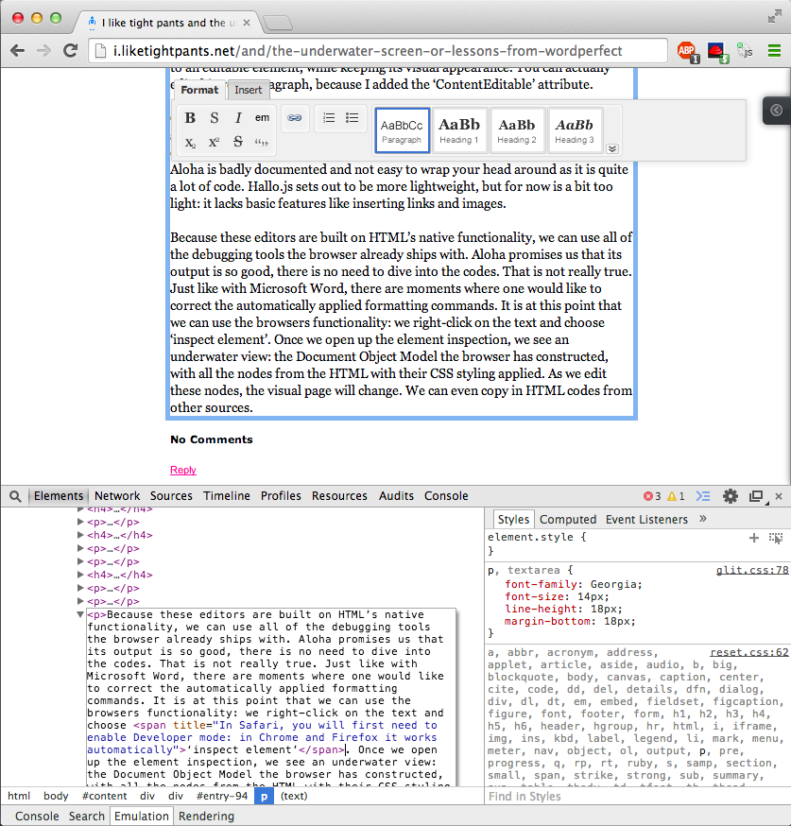Open the sidebar handle at right edge

(776, 110)
